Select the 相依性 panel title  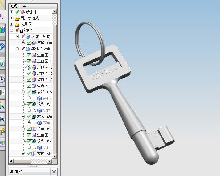[x=16, y=172]
